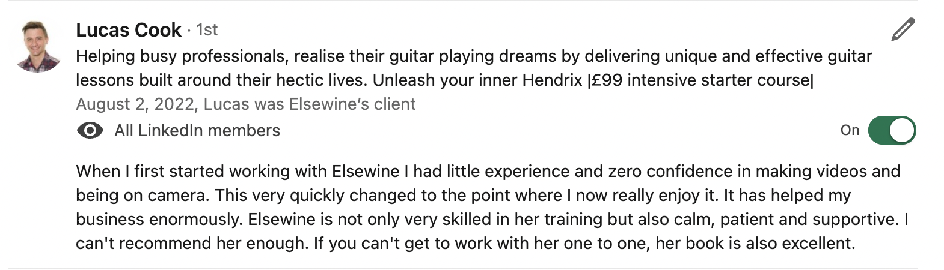Open the Lucas Cook name link
The image size is (944, 270).
tap(129, 30)
